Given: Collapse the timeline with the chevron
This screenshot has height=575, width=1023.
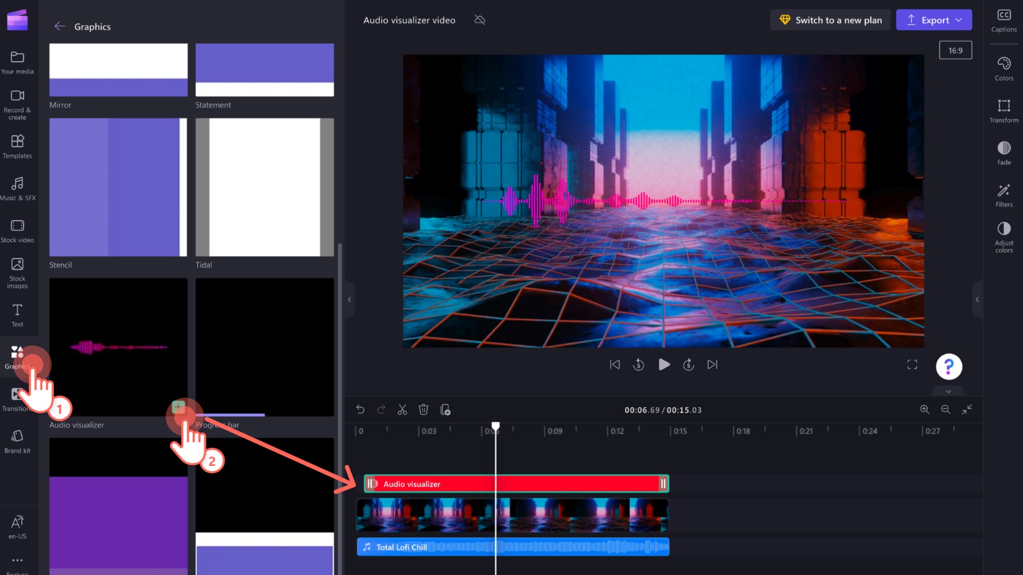Looking at the screenshot, I should (x=948, y=391).
